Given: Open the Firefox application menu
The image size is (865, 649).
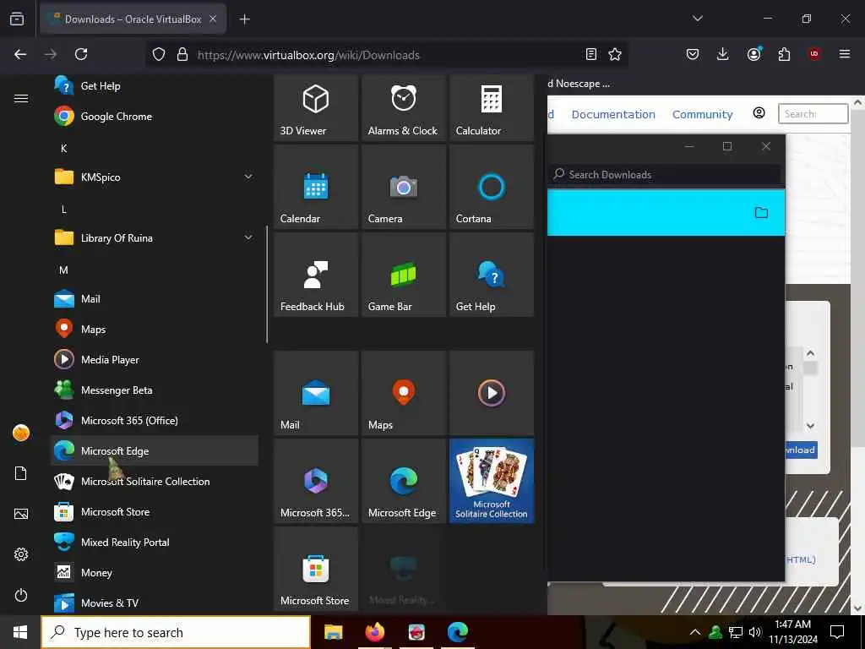Looking at the screenshot, I should (845, 54).
